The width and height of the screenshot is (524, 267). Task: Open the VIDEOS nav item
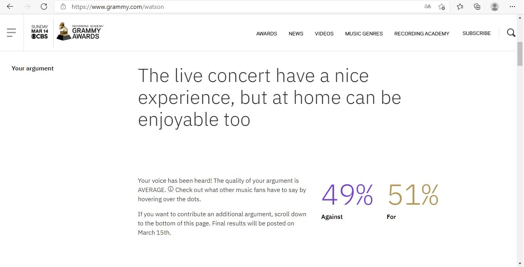click(x=324, y=33)
